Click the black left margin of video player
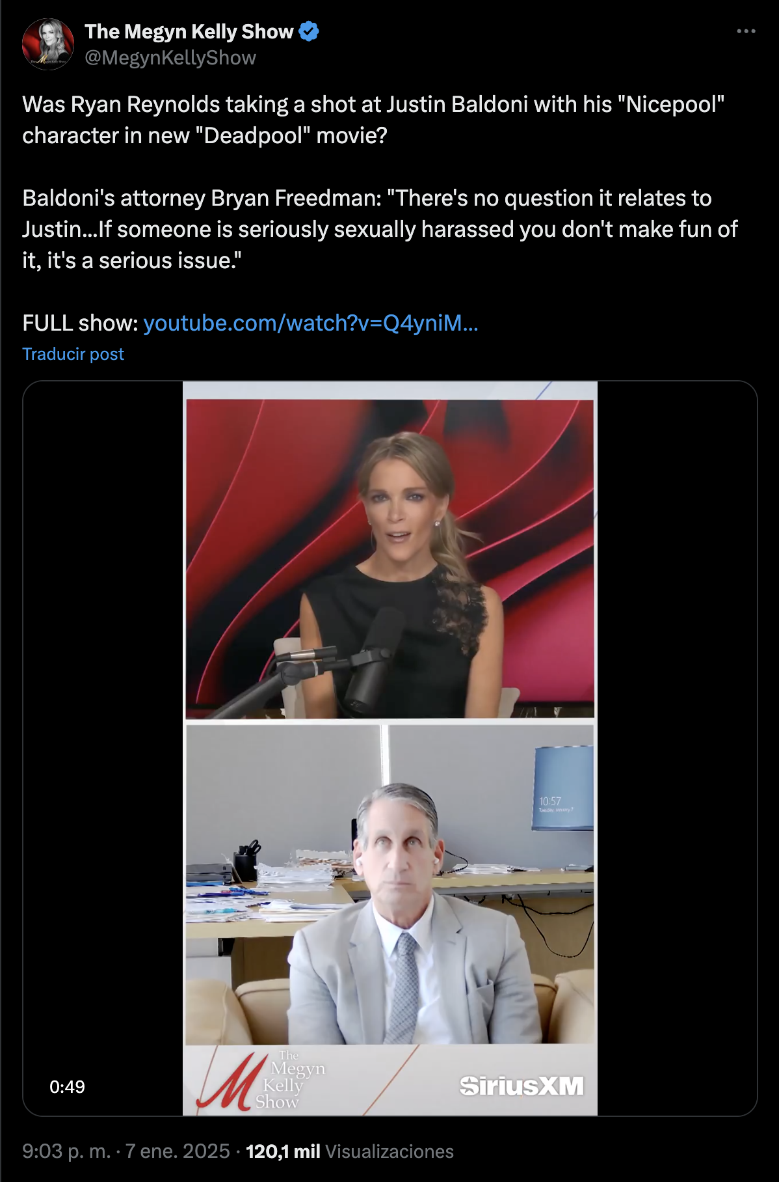 pos(103,749)
